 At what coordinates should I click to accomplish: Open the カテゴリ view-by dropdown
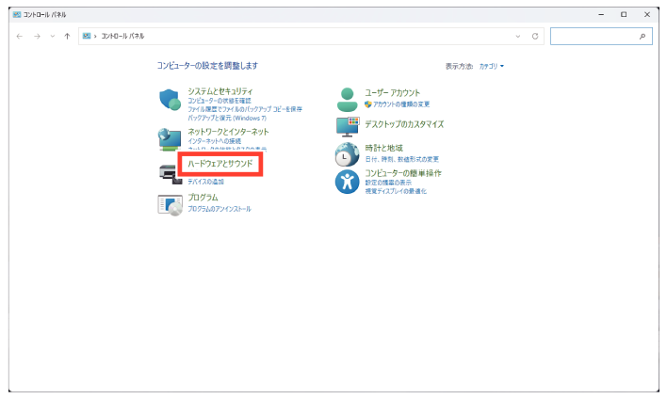point(492,66)
